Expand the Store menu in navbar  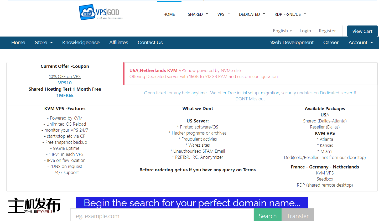[44, 43]
